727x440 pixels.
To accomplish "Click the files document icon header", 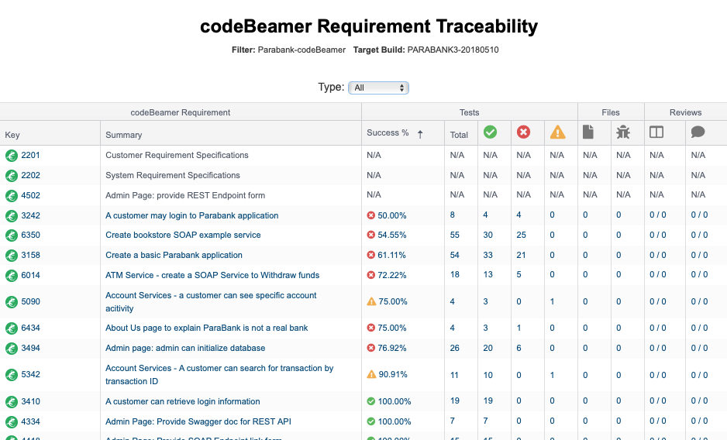I will pyautogui.click(x=588, y=132).
